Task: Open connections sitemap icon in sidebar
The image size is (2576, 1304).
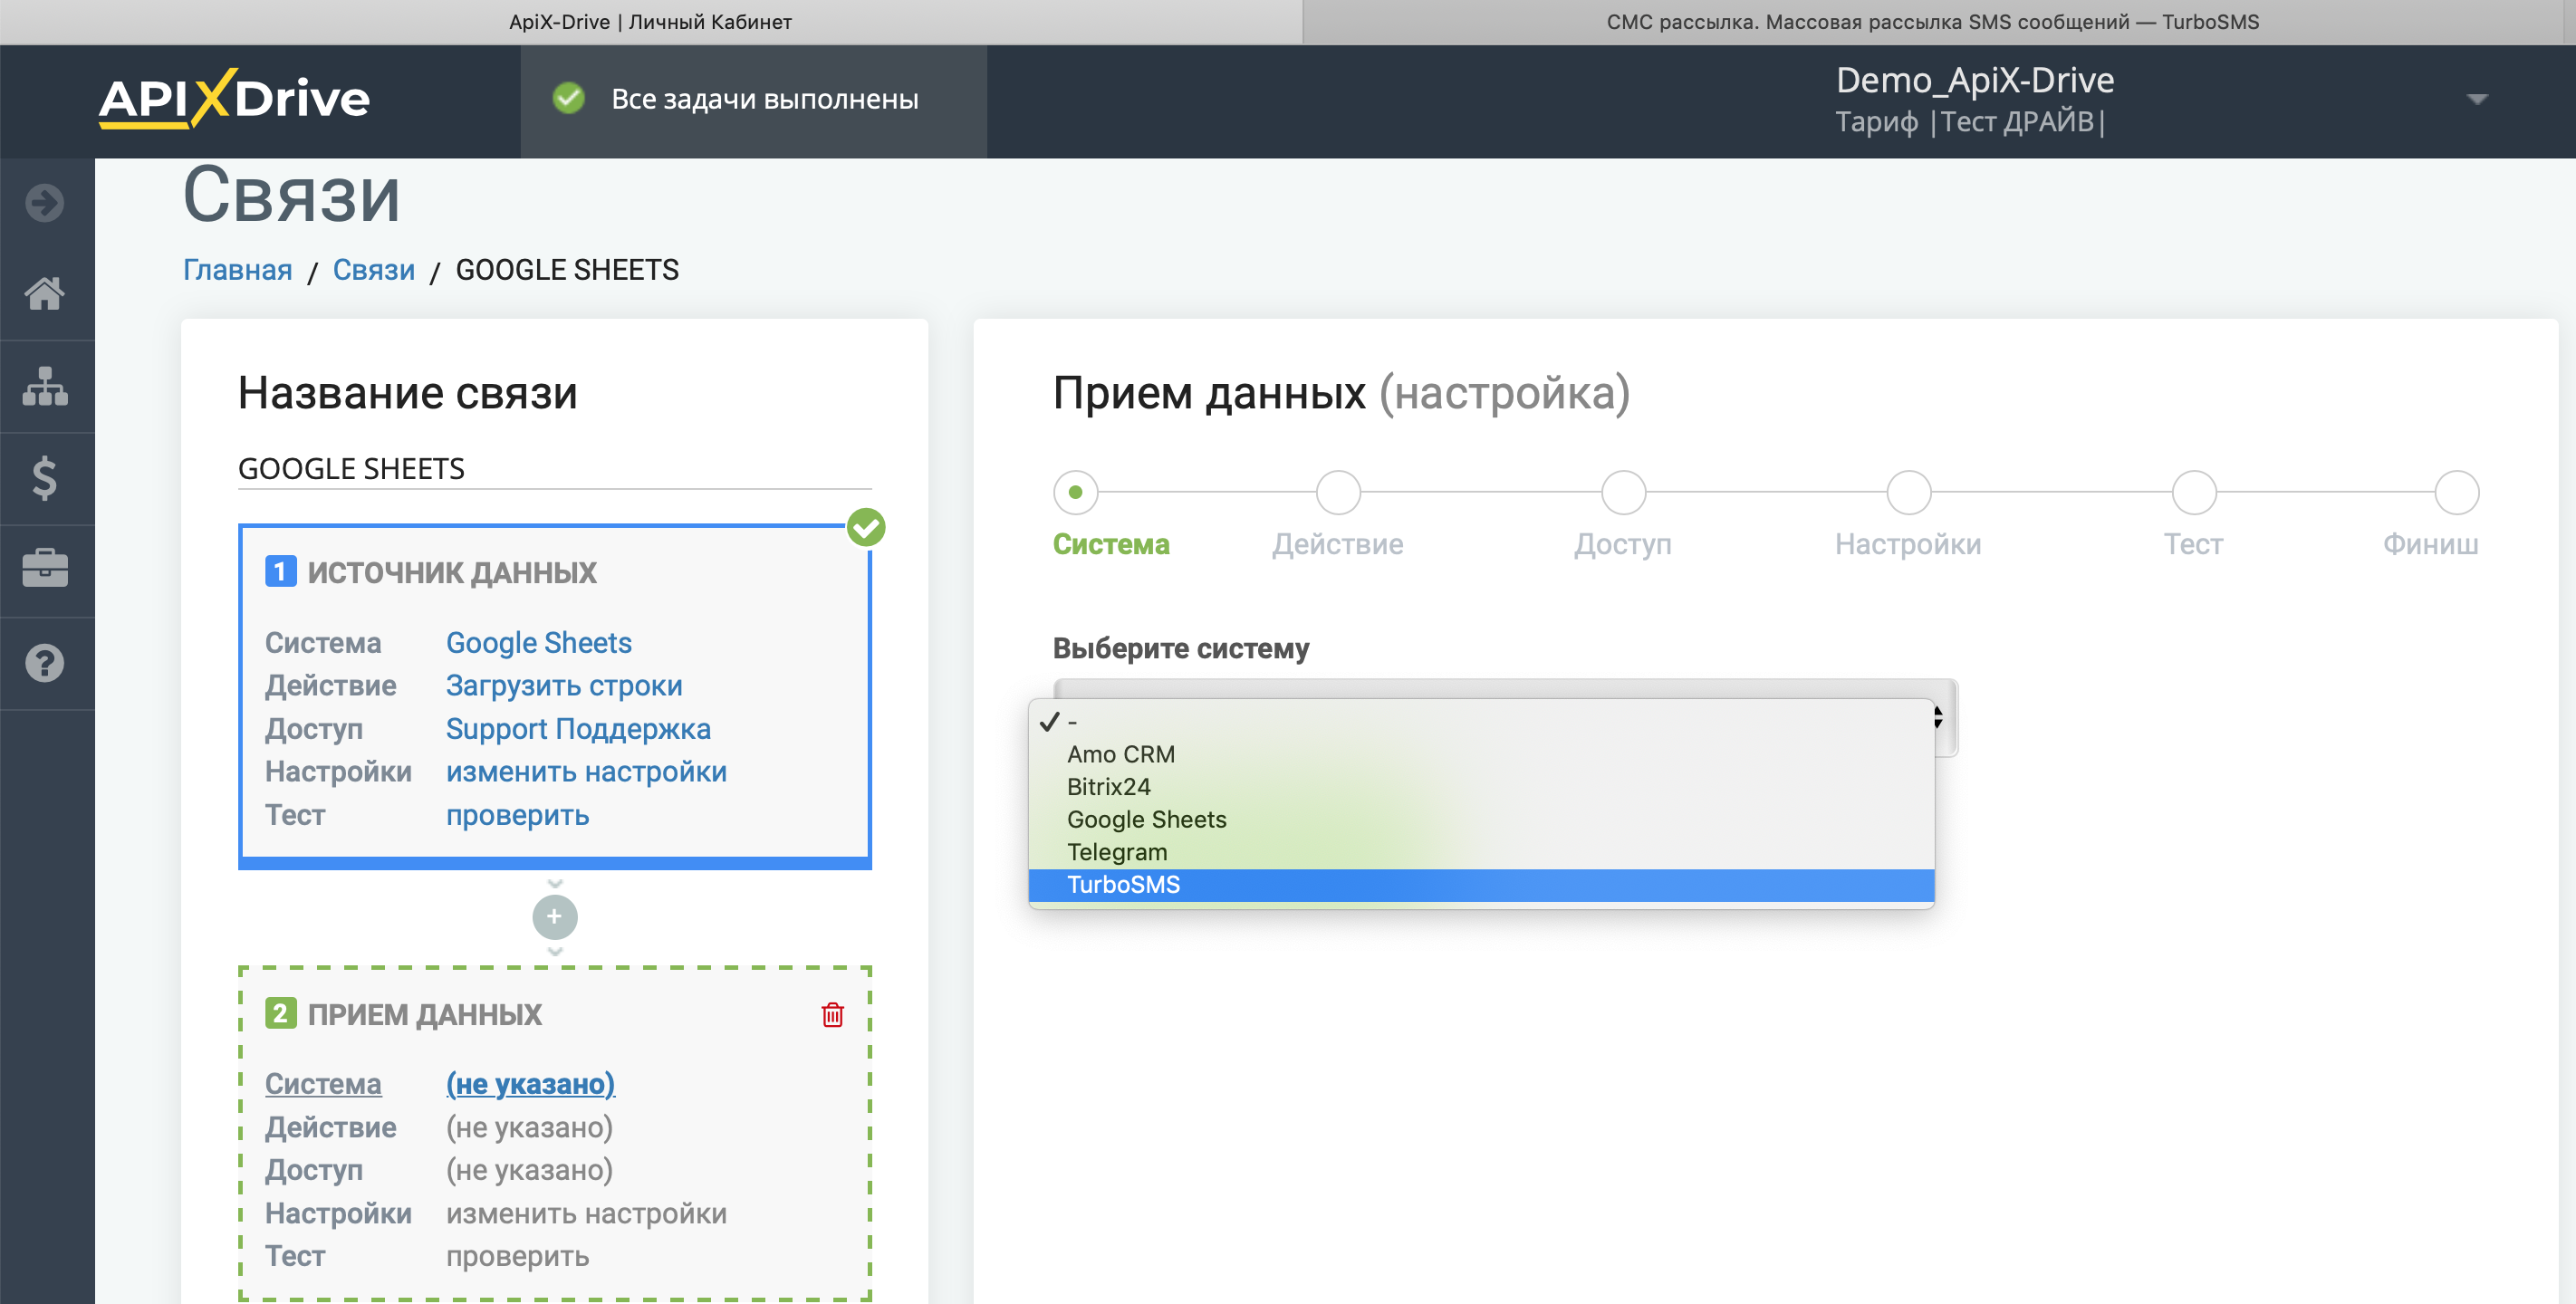Action: point(45,386)
